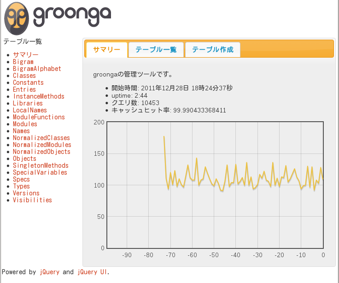Click the サマリー link in sidebar

[25, 55]
